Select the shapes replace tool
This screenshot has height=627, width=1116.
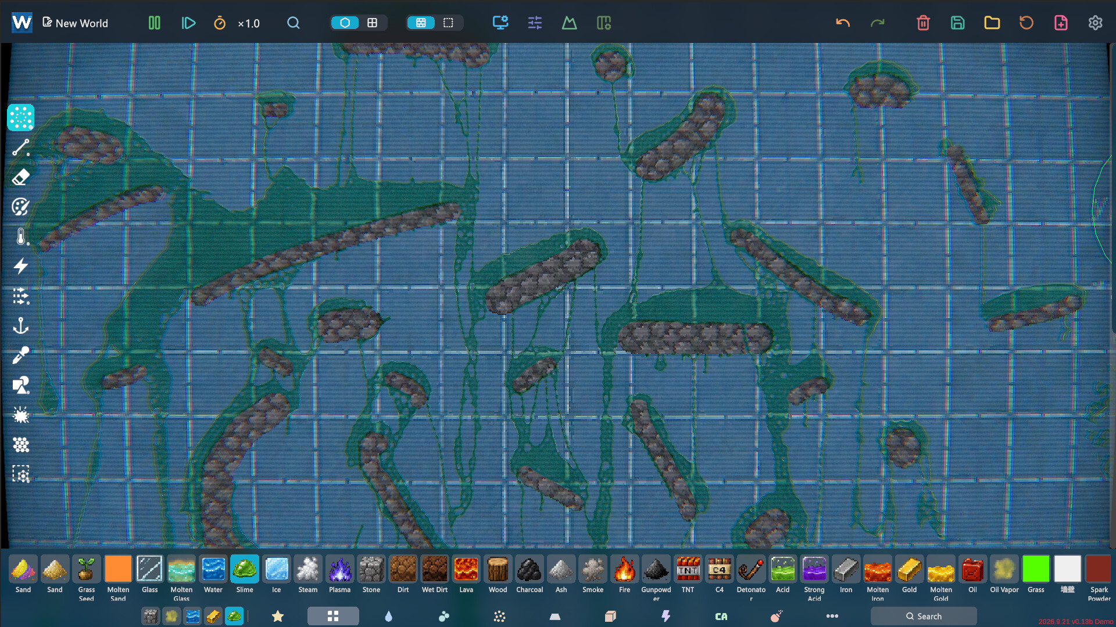[21, 385]
